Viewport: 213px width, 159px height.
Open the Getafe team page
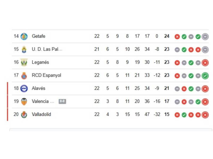(38, 37)
